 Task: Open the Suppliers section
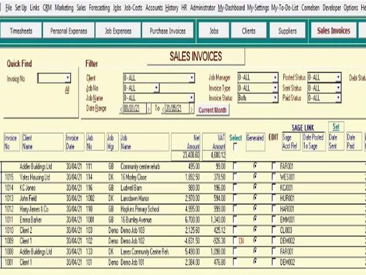287,31
